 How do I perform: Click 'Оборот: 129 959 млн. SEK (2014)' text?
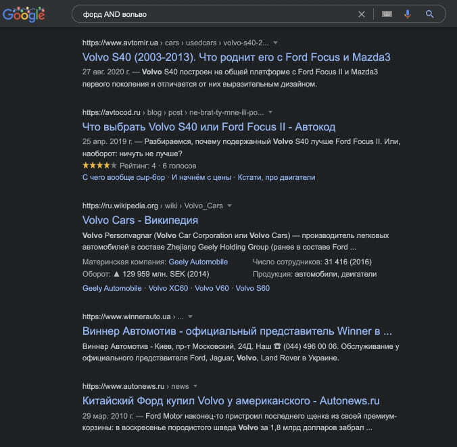(x=146, y=274)
